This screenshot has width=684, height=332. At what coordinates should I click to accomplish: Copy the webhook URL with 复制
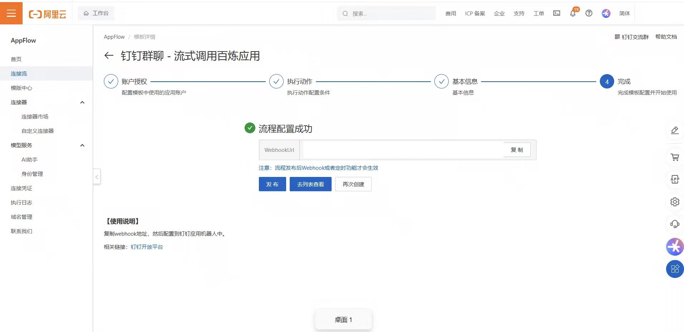[x=517, y=150]
